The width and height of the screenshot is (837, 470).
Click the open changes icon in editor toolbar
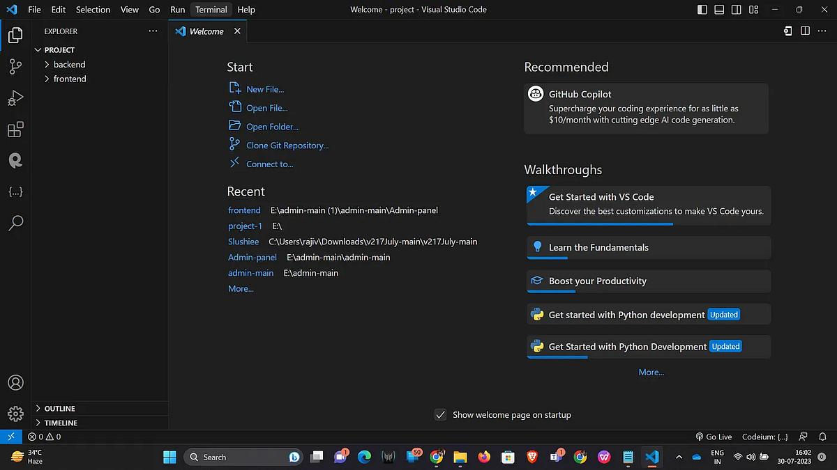787,31
